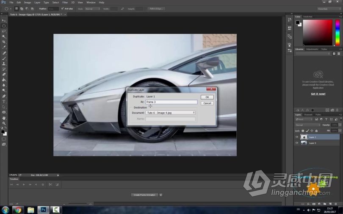Hide Layer 0 with its eye icon

297,143
